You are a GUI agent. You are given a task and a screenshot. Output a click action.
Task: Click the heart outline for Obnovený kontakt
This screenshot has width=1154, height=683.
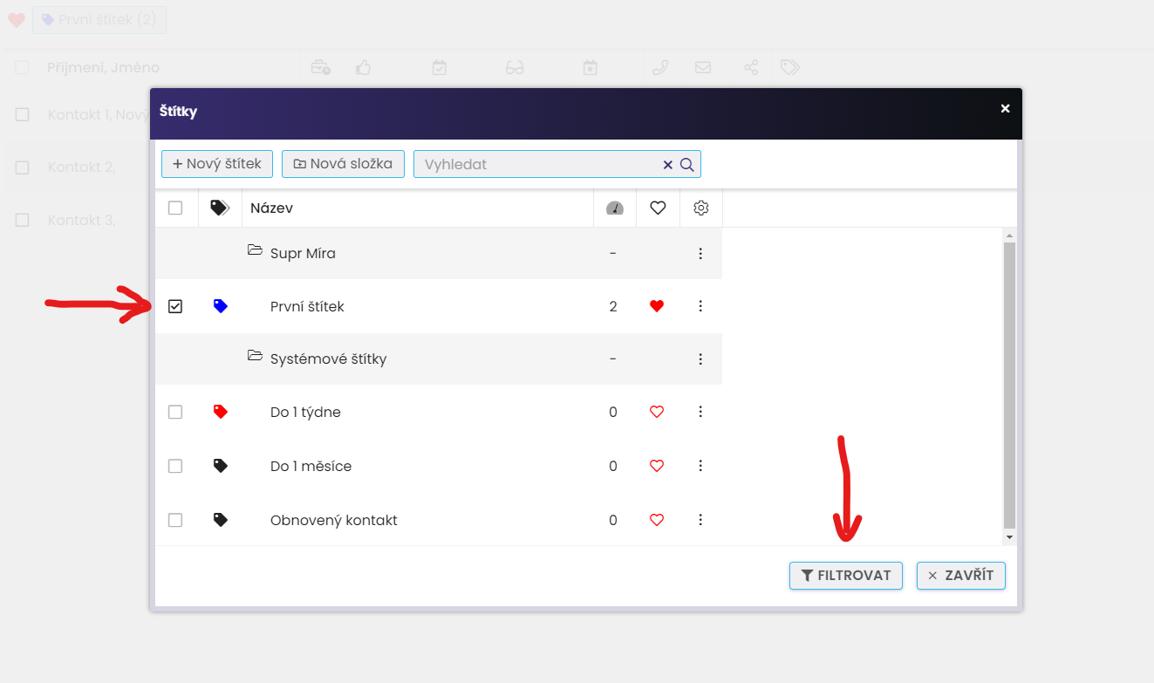(657, 520)
